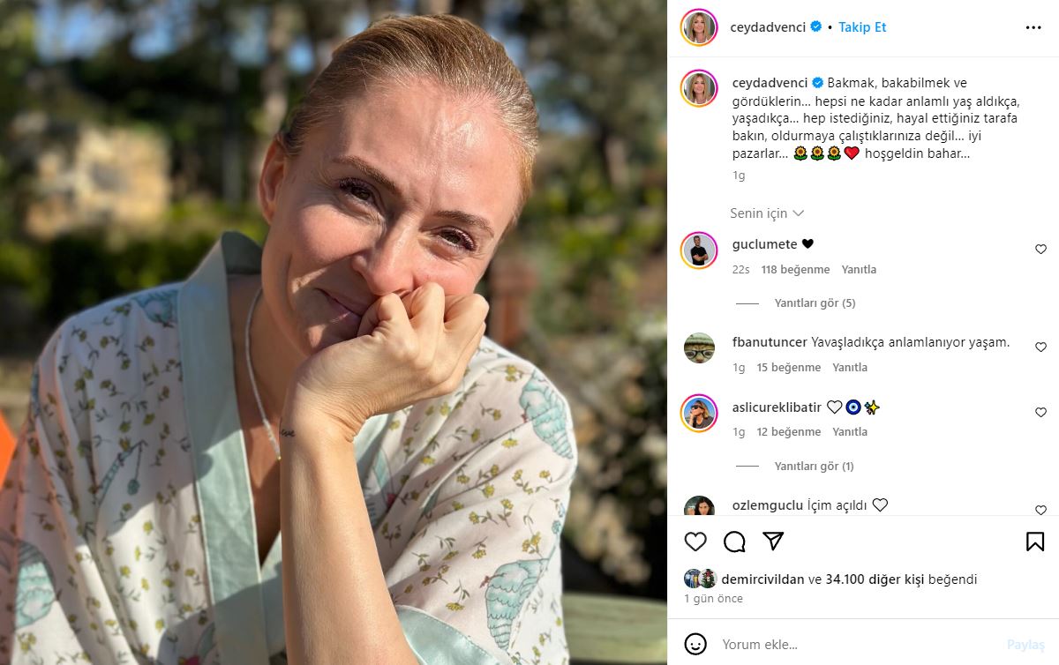Open the three-dot more options menu
1059x665 pixels.
tap(1033, 27)
